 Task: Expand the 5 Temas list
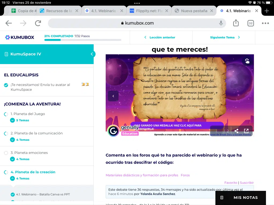[x=20, y=120]
